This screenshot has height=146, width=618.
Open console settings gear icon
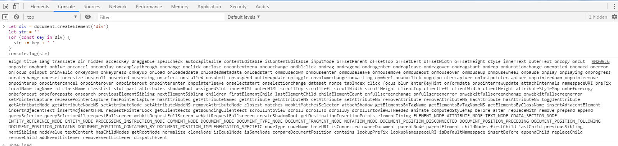(x=614, y=17)
